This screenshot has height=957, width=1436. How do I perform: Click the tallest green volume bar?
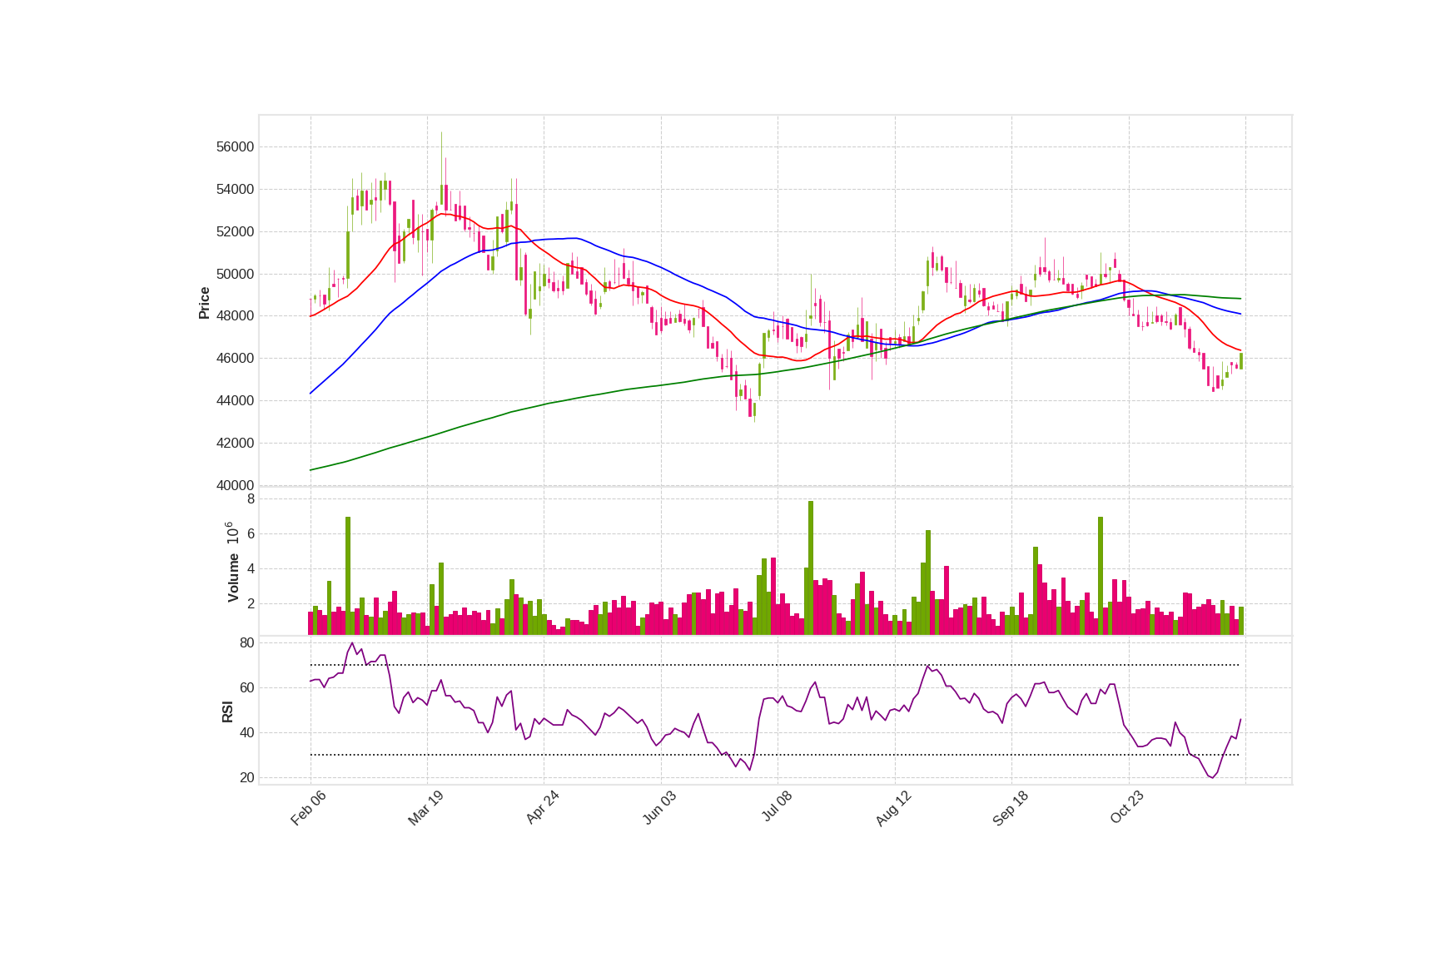coord(811,568)
